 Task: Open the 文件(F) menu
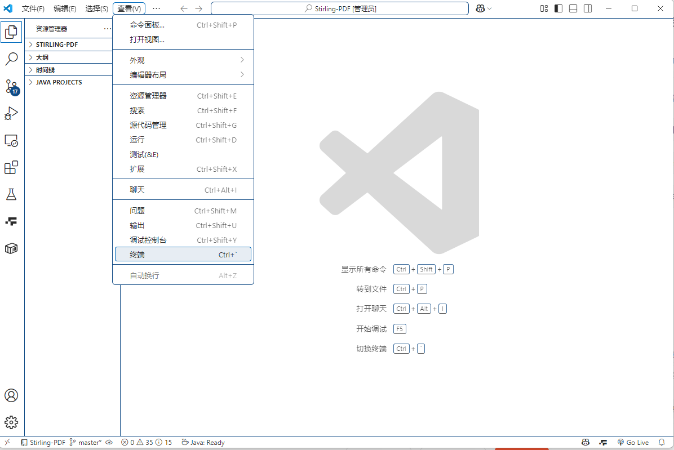click(x=33, y=8)
